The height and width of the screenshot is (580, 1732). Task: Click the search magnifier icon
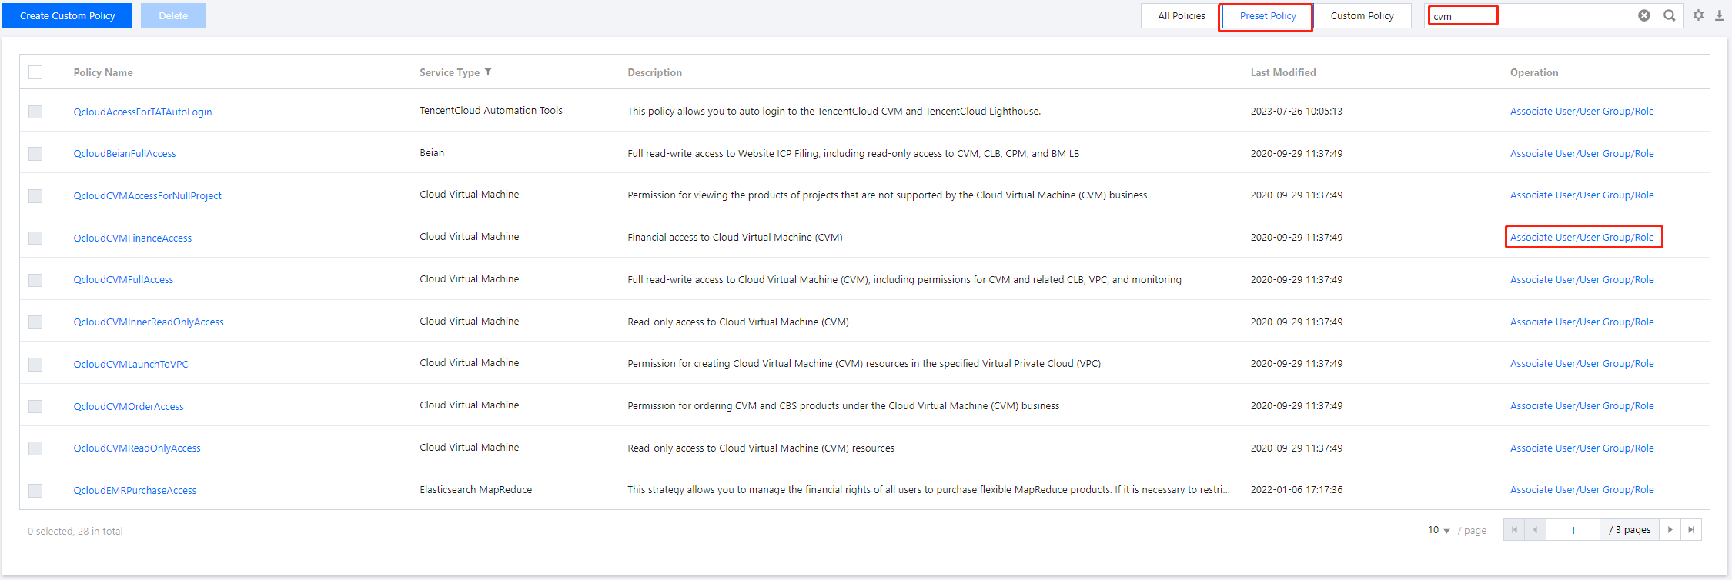coord(1669,15)
